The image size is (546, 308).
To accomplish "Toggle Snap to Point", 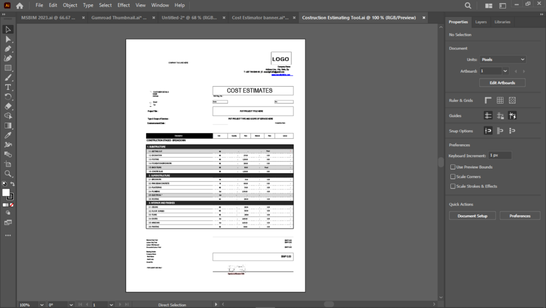I will [x=488, y=131].
